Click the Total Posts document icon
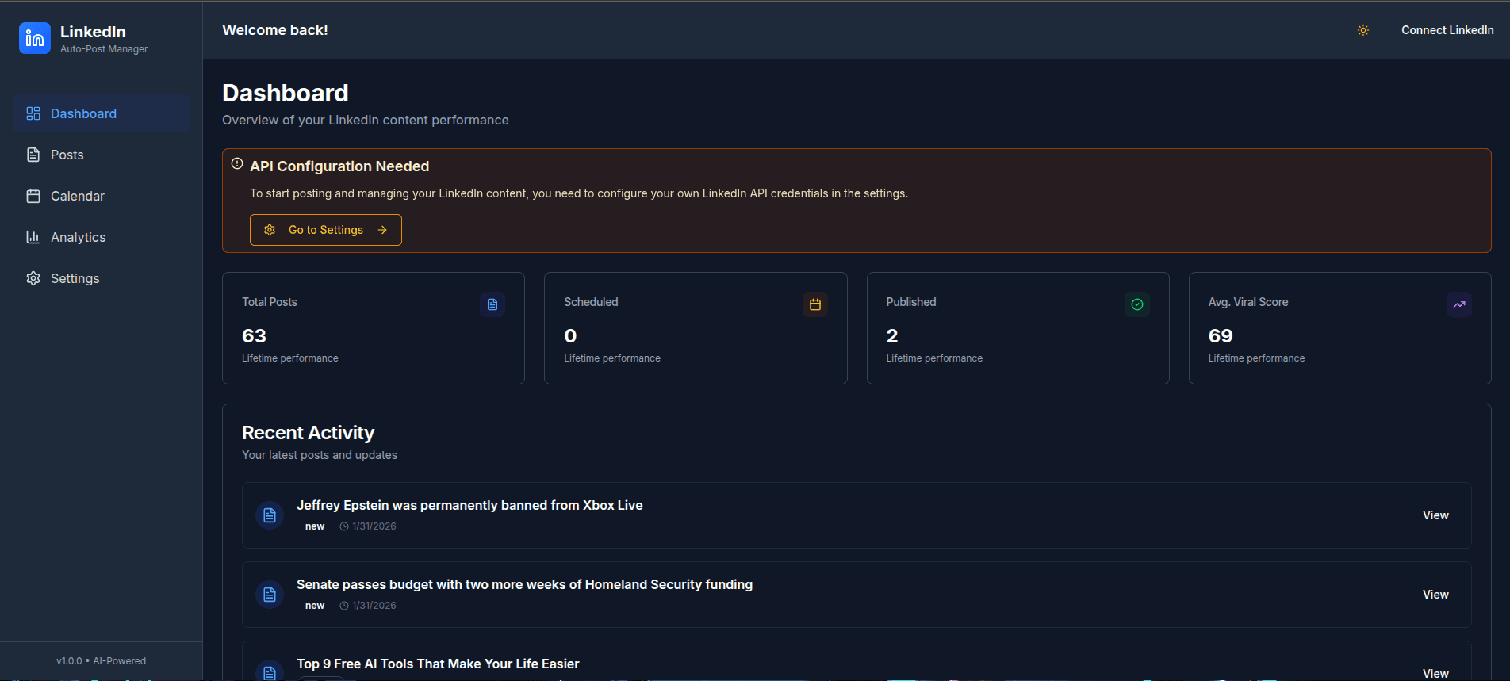 pyautogui.click(x=492, y=304)
